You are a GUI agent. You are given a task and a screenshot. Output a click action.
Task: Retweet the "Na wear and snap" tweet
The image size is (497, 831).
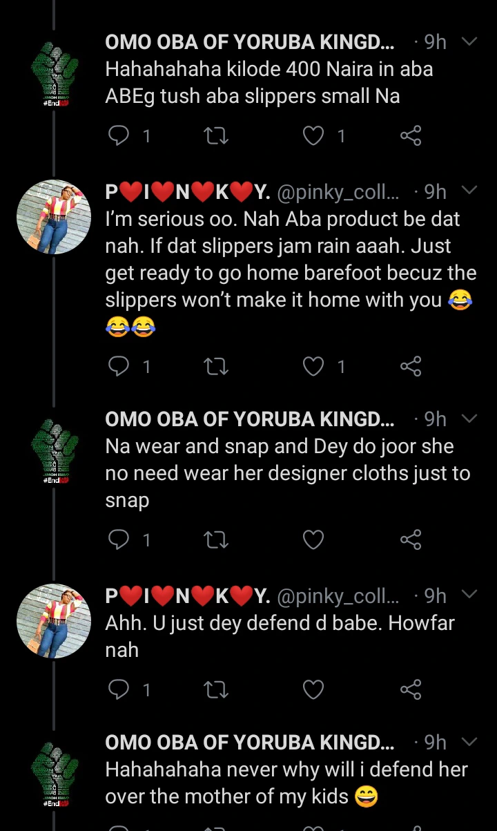point(217,539)
